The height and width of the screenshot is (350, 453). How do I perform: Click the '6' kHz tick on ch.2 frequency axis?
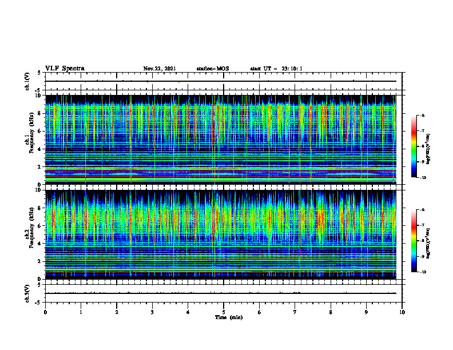40,226
